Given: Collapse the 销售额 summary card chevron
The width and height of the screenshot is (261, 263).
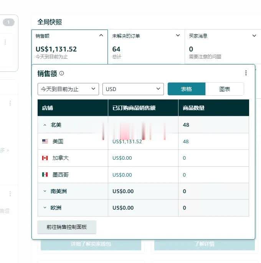Looking at the screenshot, I should 101,35.
